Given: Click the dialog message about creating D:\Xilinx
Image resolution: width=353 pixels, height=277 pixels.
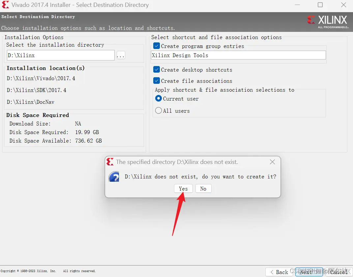Looking at the screenshot, I should (x=200, y=177).
